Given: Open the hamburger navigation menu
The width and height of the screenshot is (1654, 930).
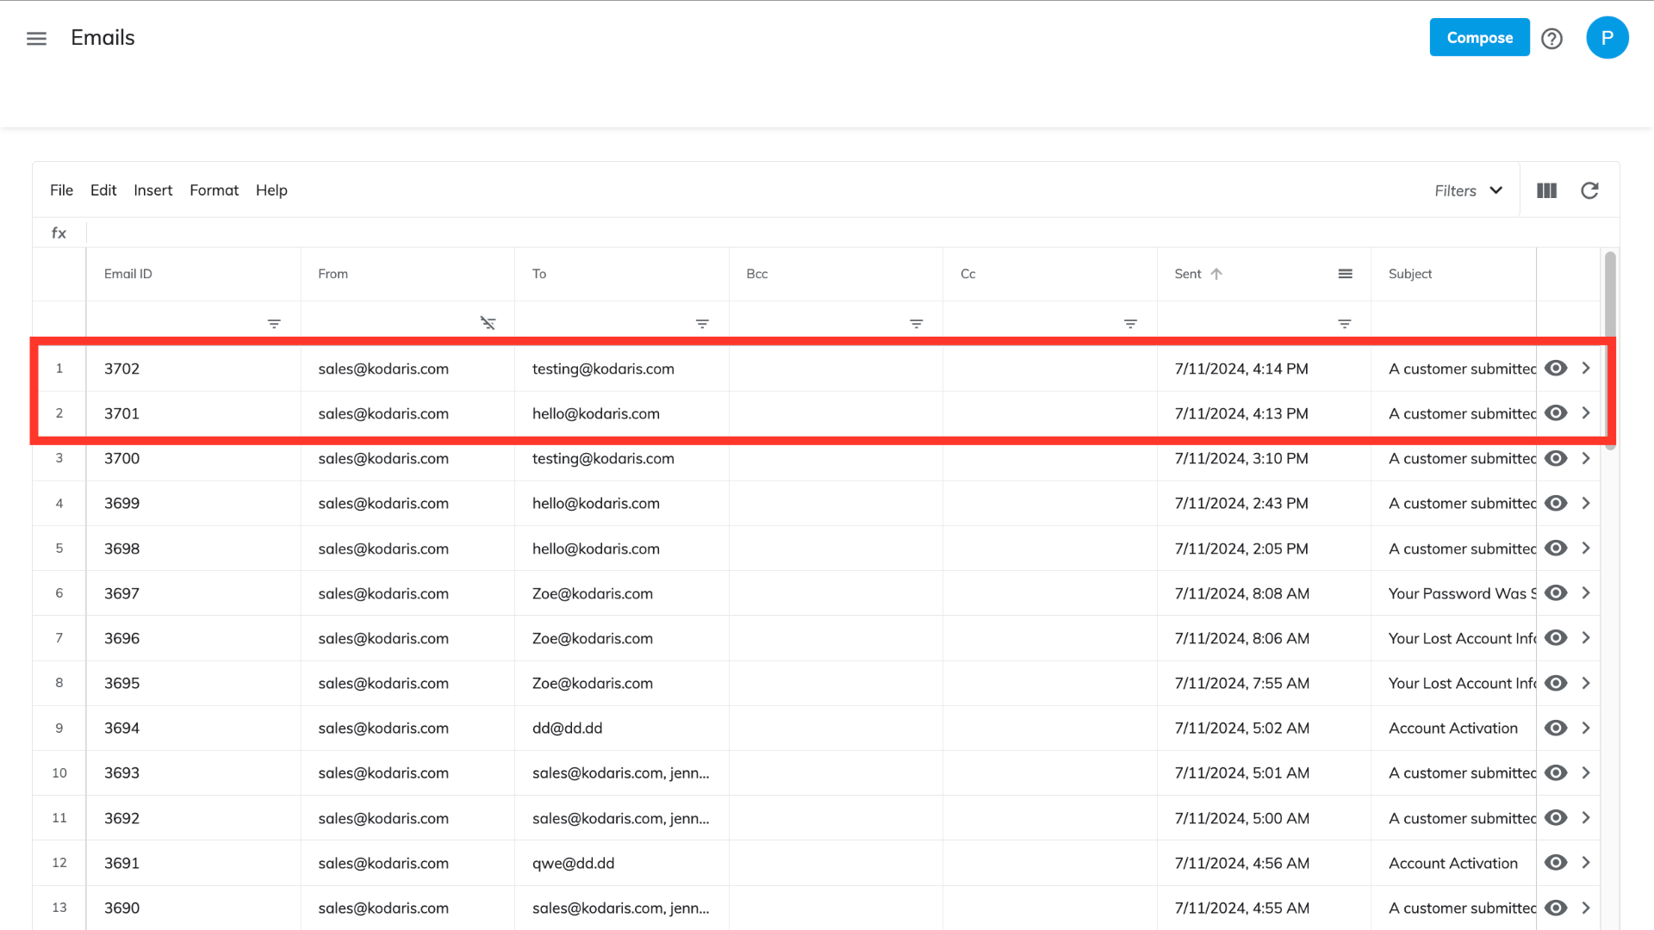Looking at the screenshot, I should (36, 39).
